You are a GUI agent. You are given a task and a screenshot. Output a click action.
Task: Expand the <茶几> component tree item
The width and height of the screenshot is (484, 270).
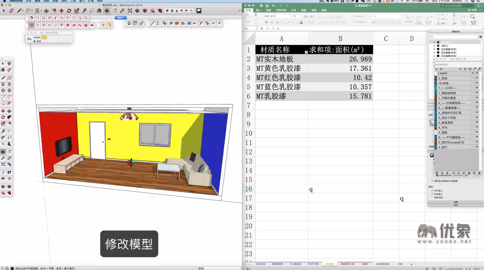[x=434, y=46]
